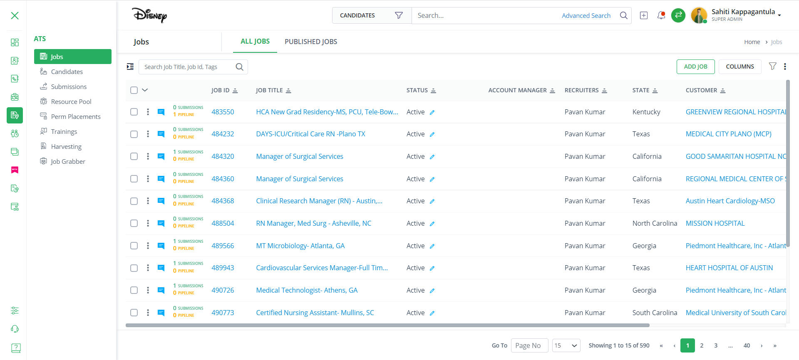Select checkbox for job 484368
The height and width of the screenshot is (360, 799).
[134, 201]
